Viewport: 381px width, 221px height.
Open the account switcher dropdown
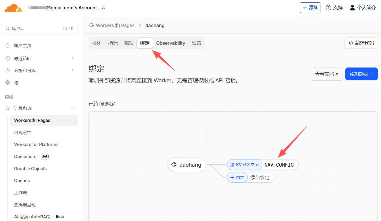(103, 8)
